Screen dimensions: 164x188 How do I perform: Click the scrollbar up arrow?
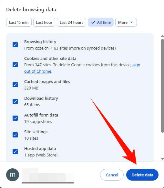(x=162, y=36)
